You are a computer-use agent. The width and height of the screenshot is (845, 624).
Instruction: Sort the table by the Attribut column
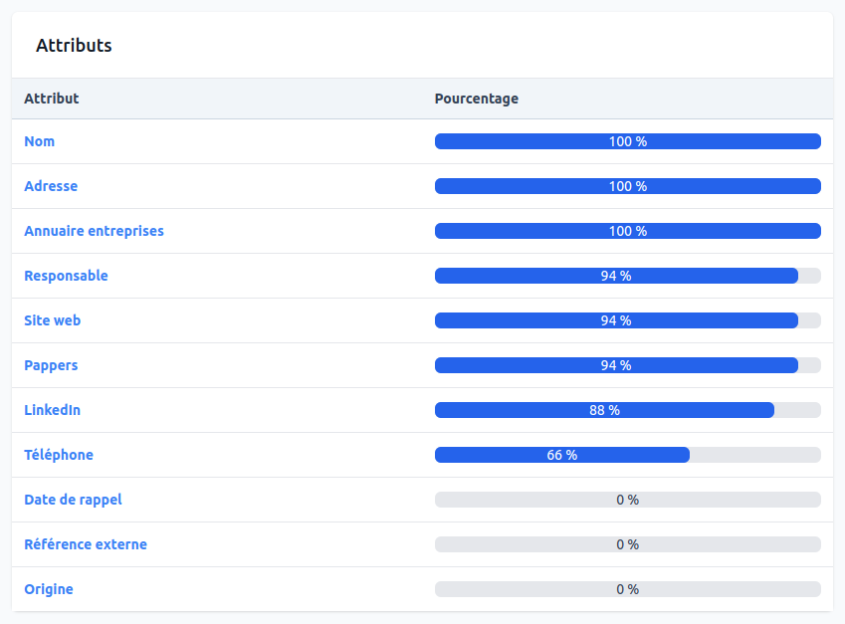coord(52,99)
